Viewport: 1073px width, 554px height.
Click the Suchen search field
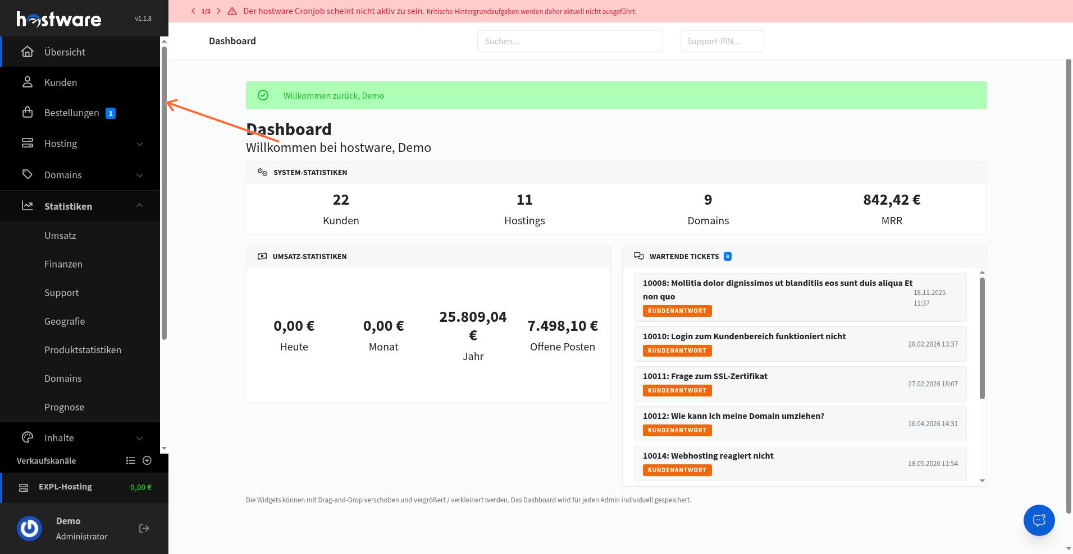tap(570, 41)
